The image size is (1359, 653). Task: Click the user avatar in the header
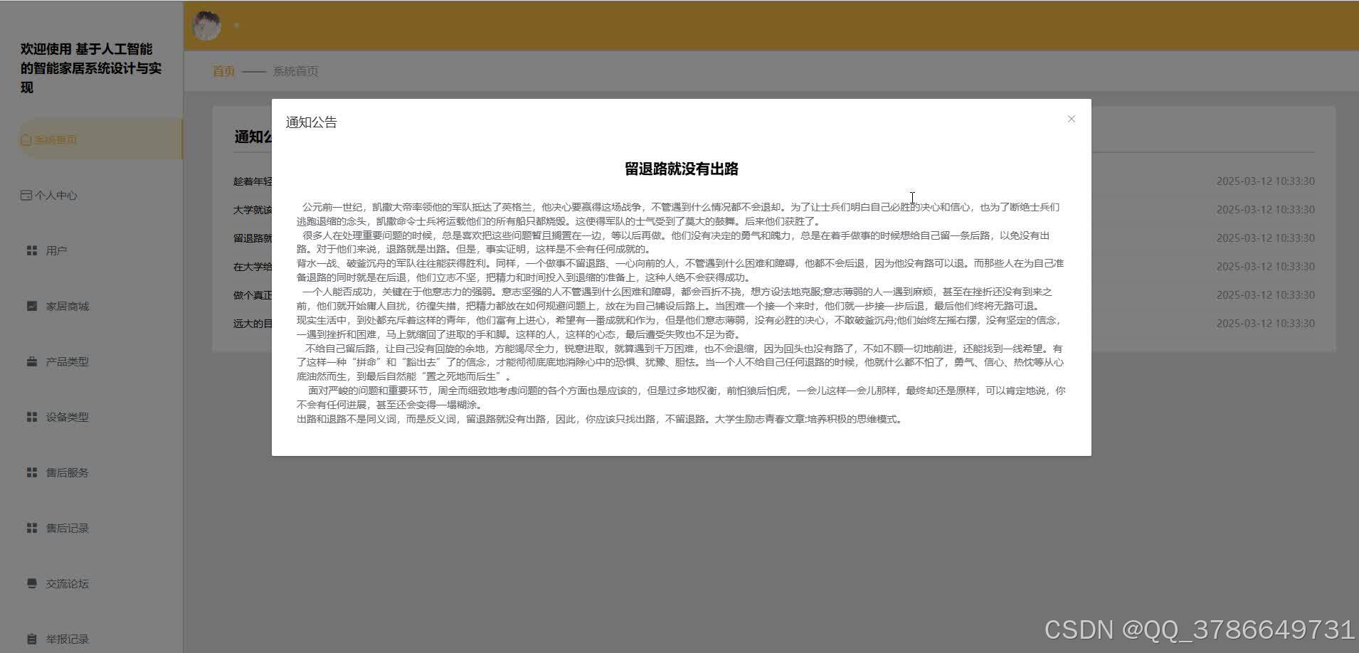tap(206, 23)
